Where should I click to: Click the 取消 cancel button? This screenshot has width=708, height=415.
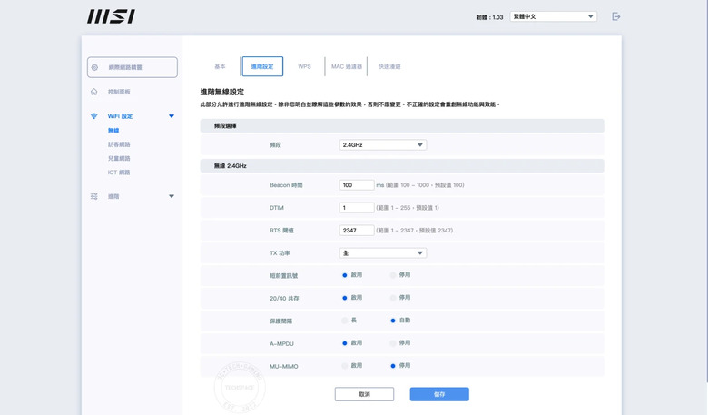(364, 394)
